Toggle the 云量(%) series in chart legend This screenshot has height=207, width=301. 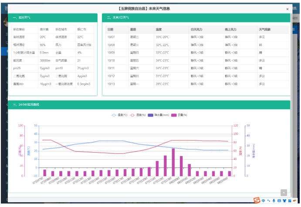(x=179, y=115)
